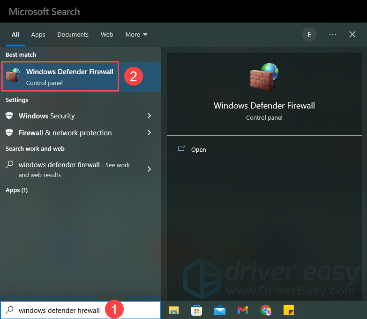The width and height of the screenshot is (367, 319).
Task: Open the Gmail taskbar icon
Action: tap(242, 310)
